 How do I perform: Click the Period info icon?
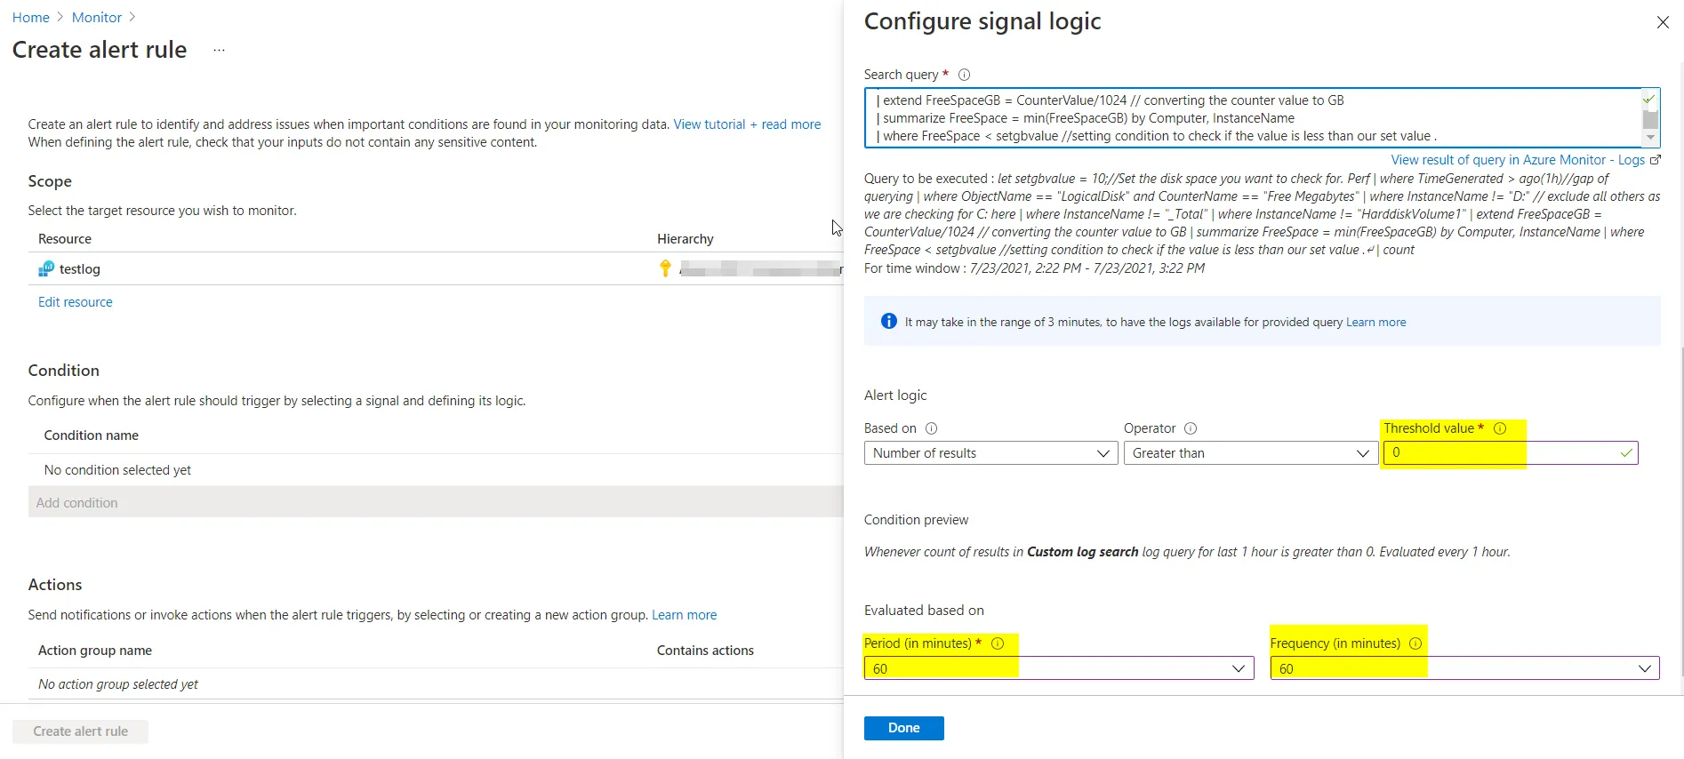click(998, 643)
